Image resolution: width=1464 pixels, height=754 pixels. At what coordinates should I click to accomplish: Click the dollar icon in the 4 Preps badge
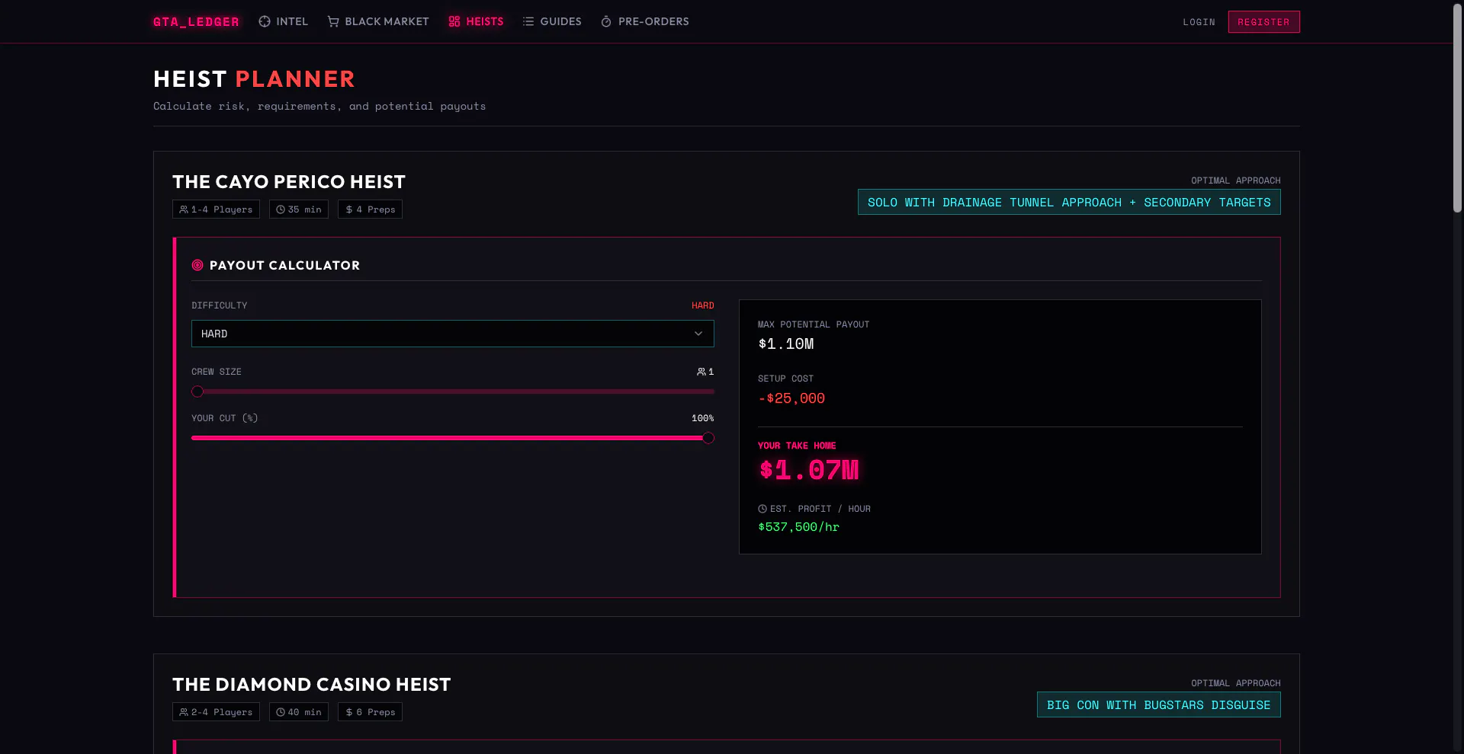coord(349,209)
